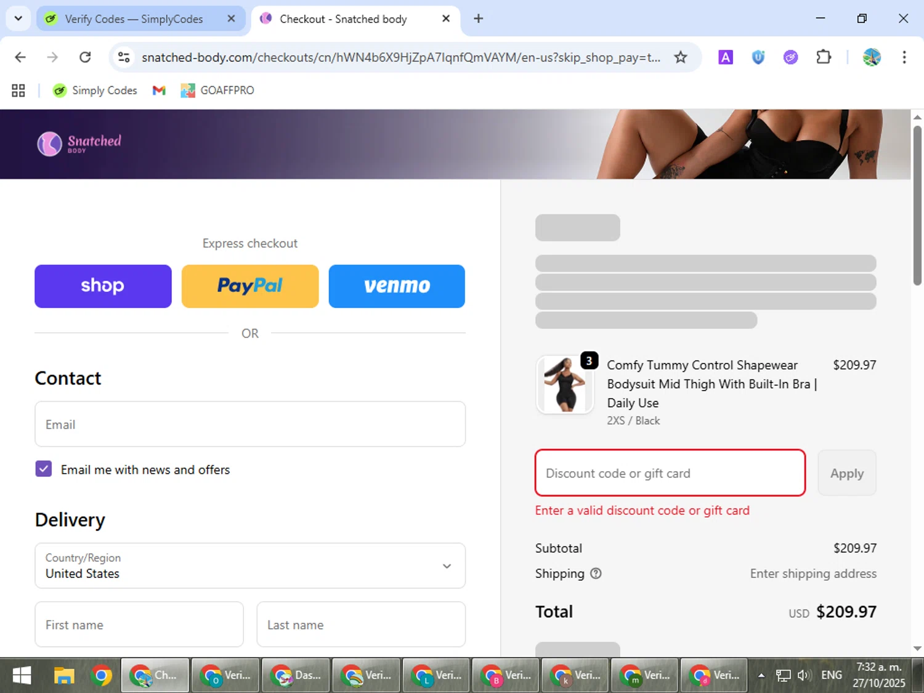Click the $209.97 total amount

[x=846, y=612]
